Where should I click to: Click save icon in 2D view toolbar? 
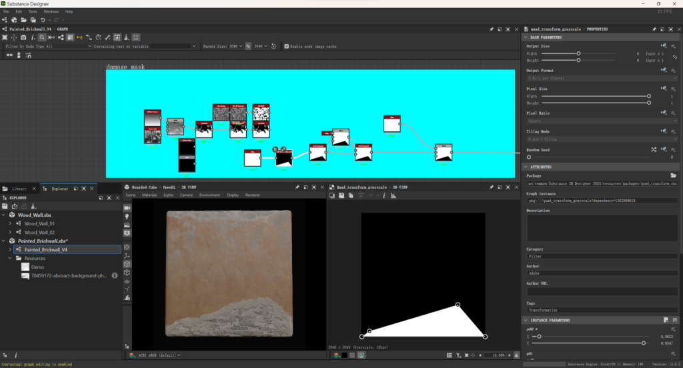341,195
